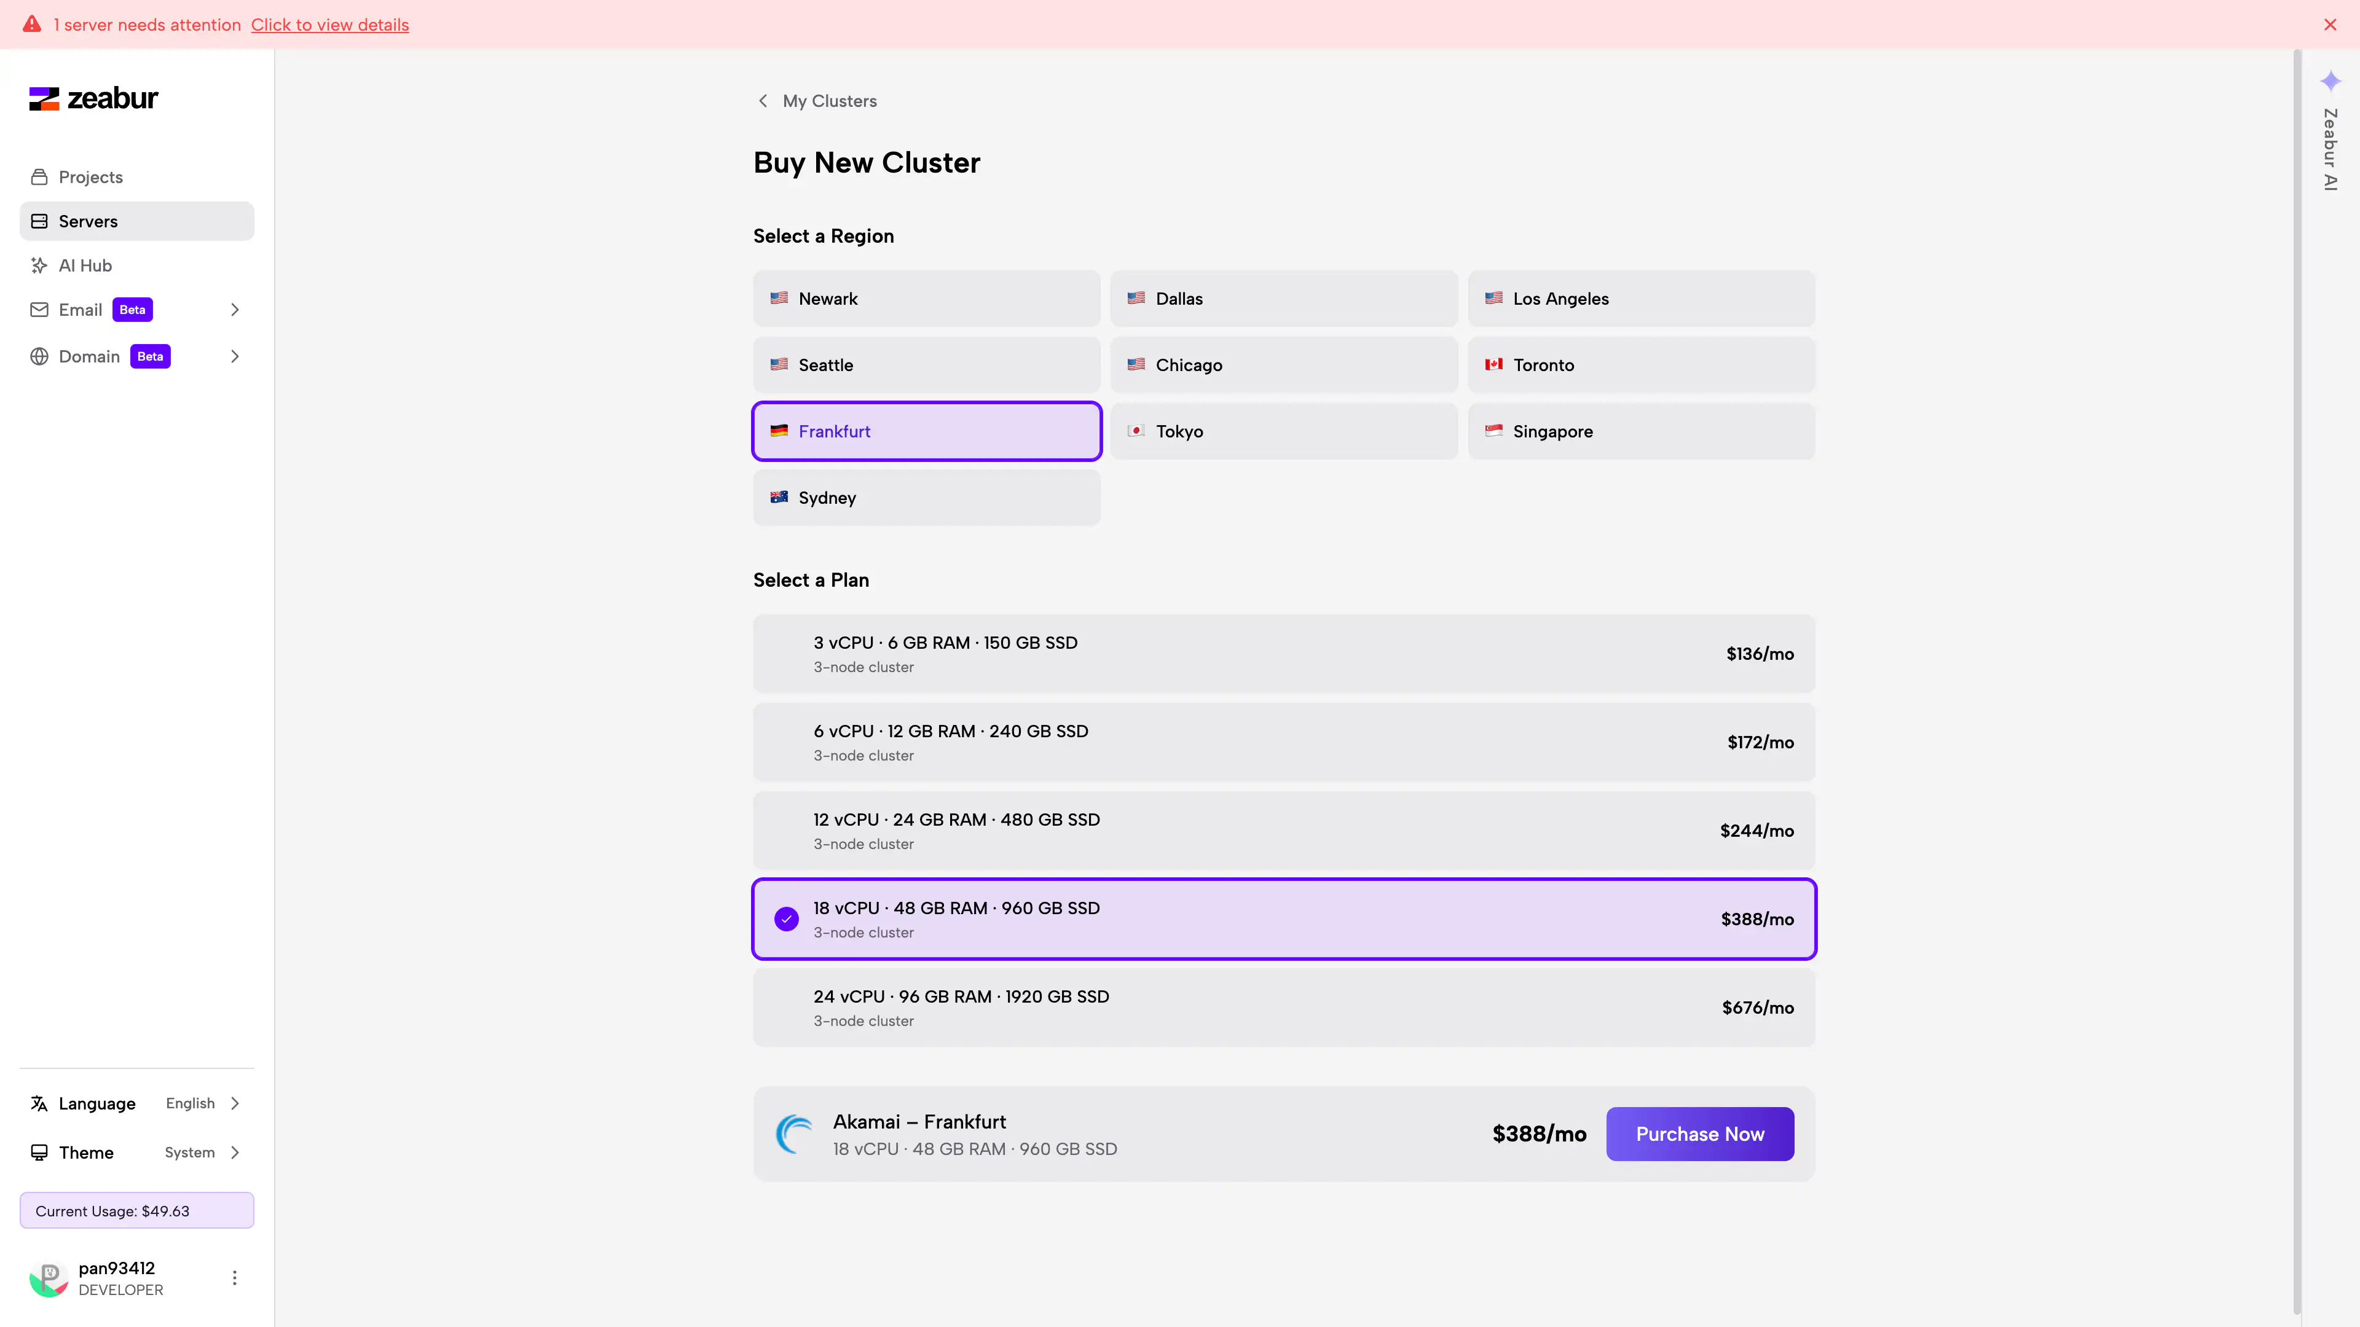
Task: Select the Projects icon in the sidebar
Action: point(39,176)
